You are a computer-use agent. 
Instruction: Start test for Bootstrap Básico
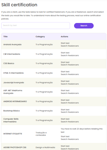[x=65, y=110]
